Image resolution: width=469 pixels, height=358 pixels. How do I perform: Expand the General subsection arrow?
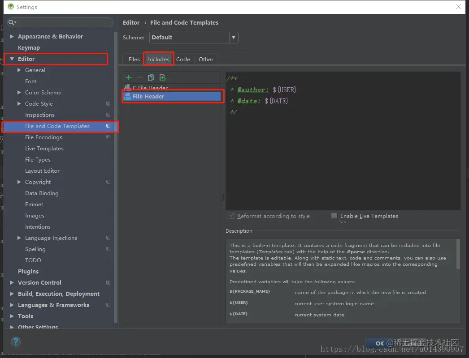point(19,70)
